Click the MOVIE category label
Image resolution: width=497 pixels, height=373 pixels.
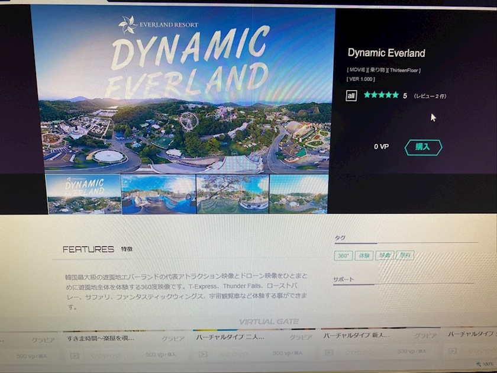(x=357, y=70)
